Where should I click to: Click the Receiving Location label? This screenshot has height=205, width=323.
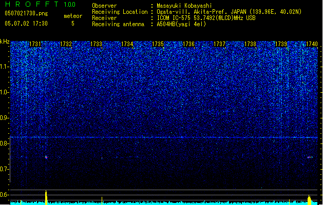coord(120,12)
